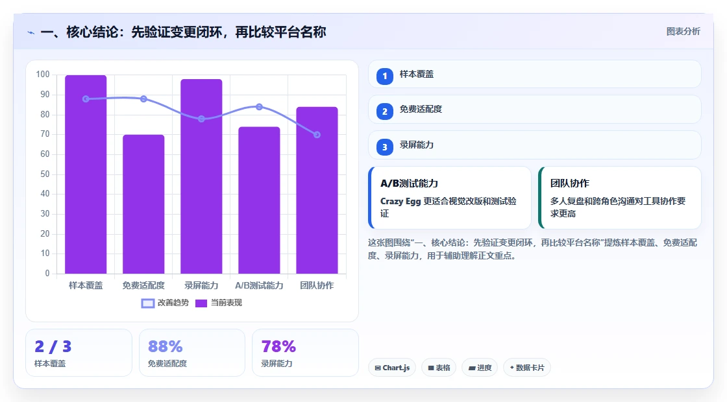727x402 pixels.
Task: Click text 'Crazy Egg 更适合视觉改版和测试验证'
Action: click(x=449, y=207)
